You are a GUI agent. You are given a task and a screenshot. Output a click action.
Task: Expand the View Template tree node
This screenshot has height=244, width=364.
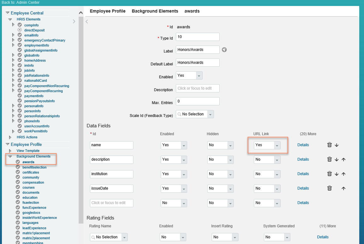pyautogui.click(x=10, y=151)
